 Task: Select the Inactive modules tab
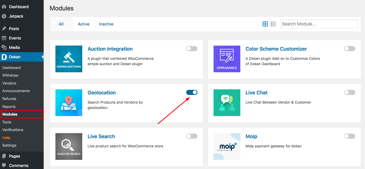point(106,24)
